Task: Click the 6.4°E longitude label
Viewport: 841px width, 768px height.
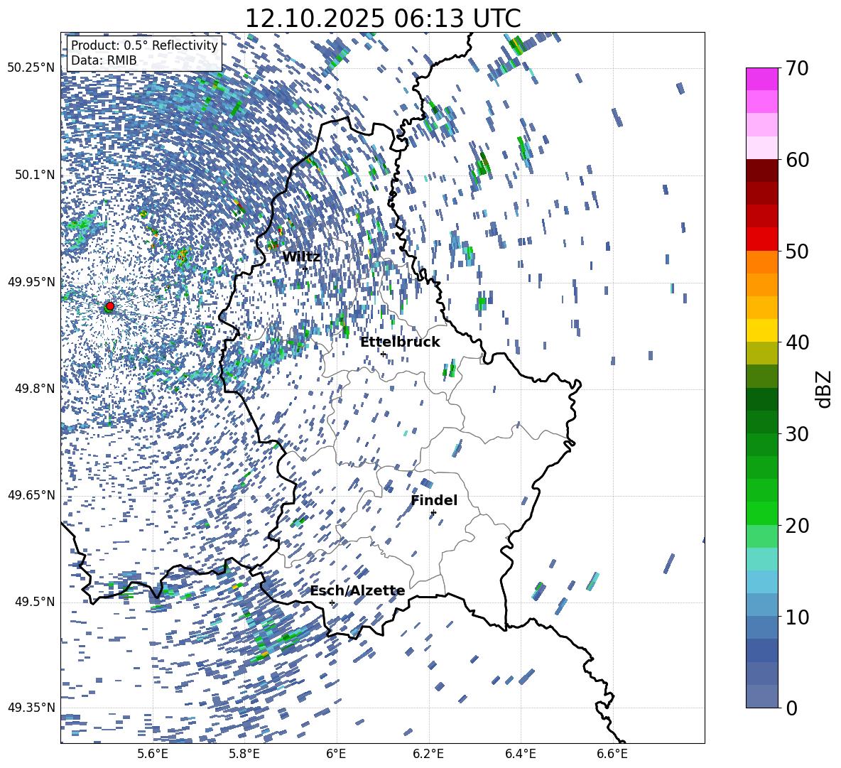Action: coord(520,754)
